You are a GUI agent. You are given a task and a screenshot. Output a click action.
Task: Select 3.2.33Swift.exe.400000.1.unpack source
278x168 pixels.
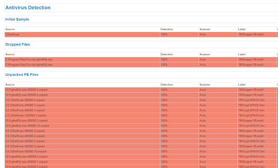(82, 111)
